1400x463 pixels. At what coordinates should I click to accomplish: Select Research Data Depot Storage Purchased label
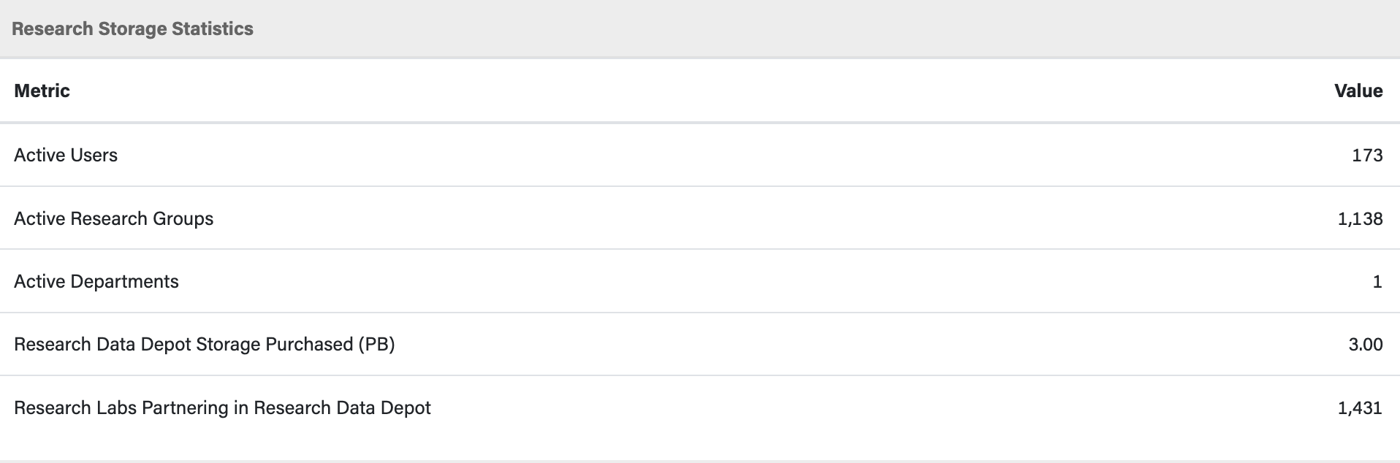tap(204, 344)
